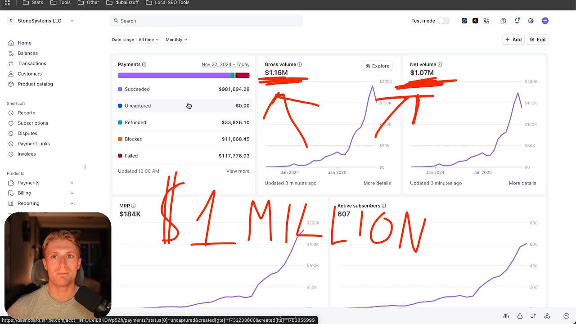Click the presenter webcam thumbnail
576x324 pixels.
click(58, 265)
